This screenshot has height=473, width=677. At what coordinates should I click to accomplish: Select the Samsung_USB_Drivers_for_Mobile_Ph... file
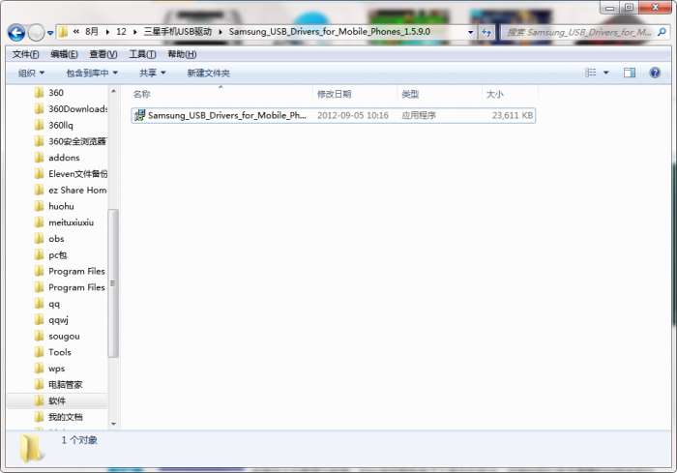(333, 115)
